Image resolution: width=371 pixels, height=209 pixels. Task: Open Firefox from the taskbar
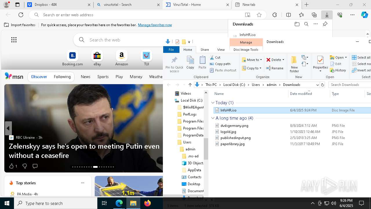tap(148, 203)
